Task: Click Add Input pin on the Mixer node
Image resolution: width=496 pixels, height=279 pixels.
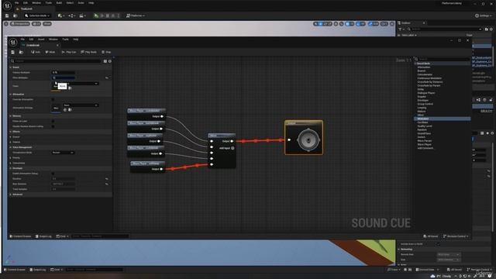Action: click(232, 148)
